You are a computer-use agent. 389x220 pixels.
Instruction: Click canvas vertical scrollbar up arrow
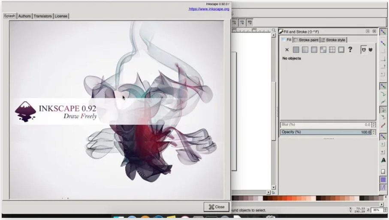click(273, 35)
